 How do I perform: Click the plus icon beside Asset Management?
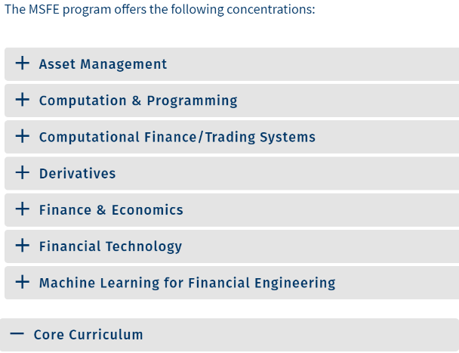(x=23, y=63)
